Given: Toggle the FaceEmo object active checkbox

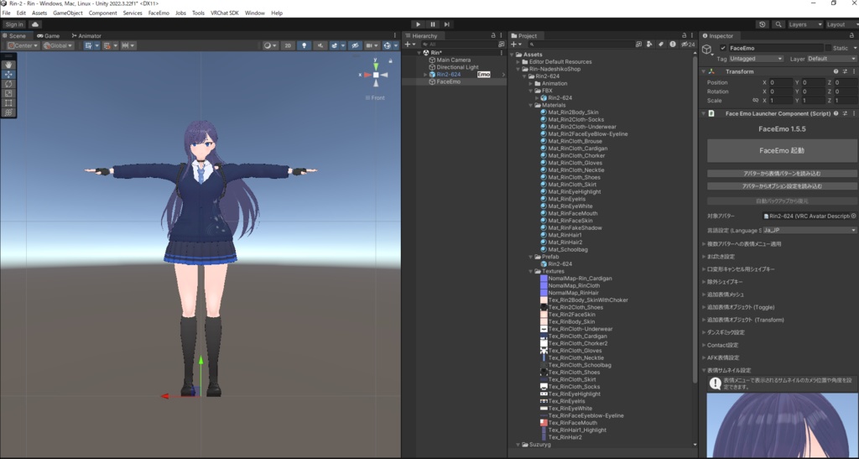Looking at the screenshot, I should click(x=723, y=48).
